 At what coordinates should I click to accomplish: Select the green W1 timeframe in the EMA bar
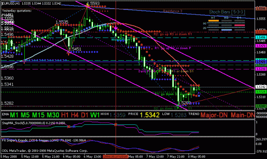(95, 115)
